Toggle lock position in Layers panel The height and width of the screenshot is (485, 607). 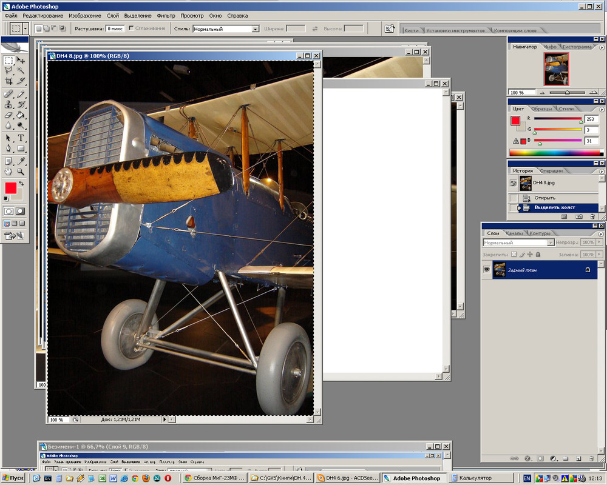pos(530,254)
